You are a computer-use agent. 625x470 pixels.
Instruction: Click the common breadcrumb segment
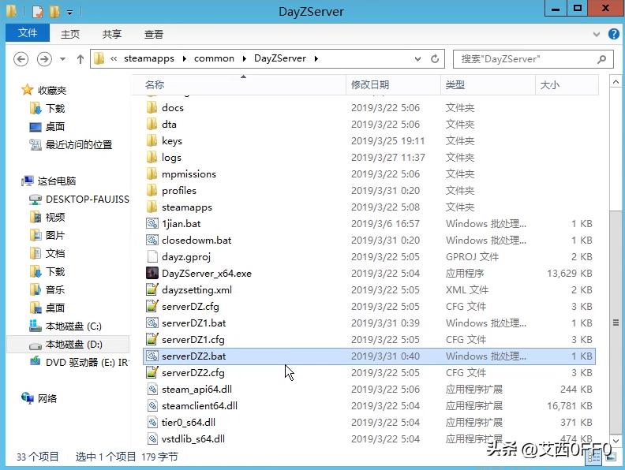coord(214,58)
